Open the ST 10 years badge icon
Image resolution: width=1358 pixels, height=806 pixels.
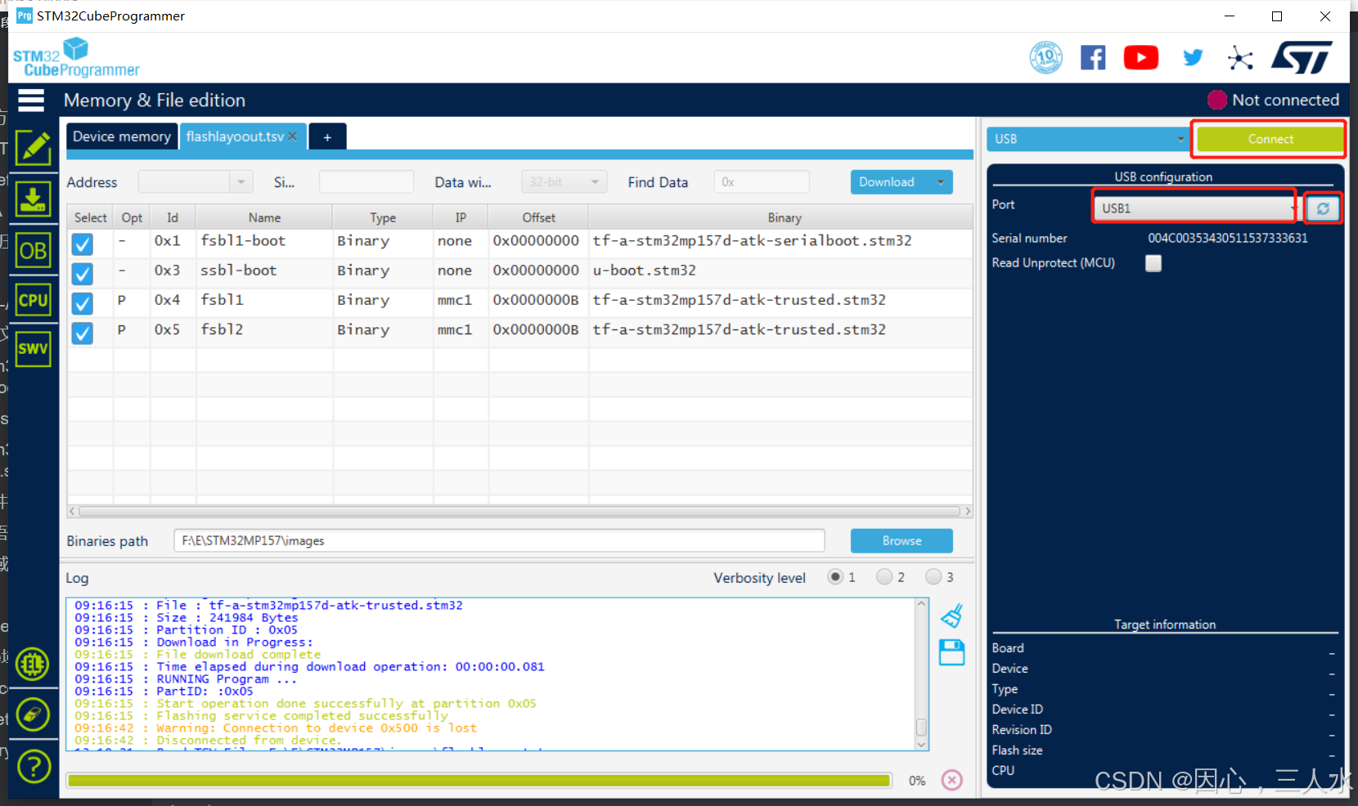[1046, 57]
